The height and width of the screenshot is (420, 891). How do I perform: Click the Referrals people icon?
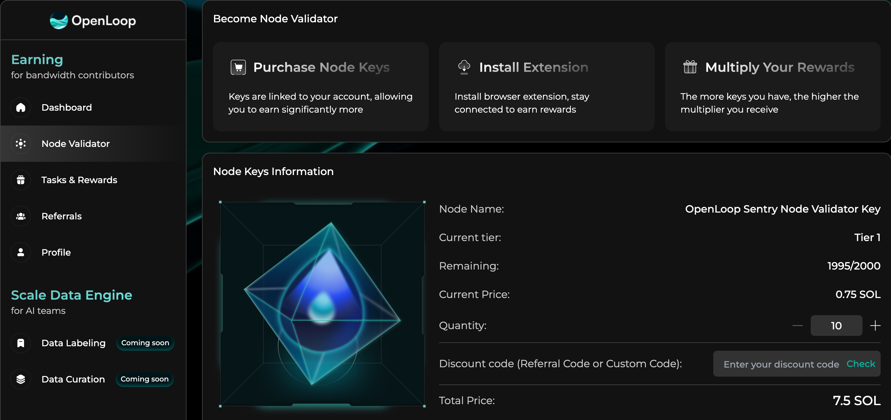[x=21, y=216]
